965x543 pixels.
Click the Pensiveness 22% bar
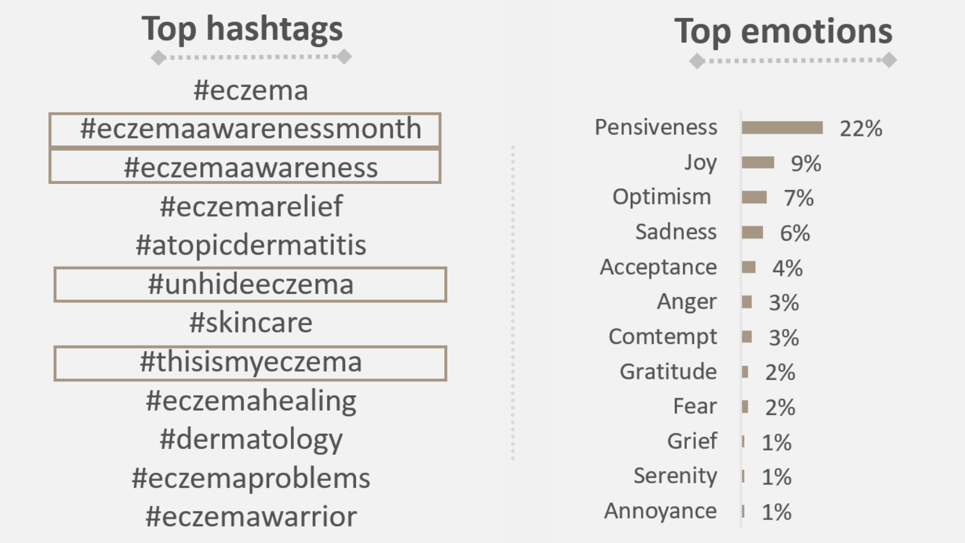pyautogui.click(x=782, y=127)
